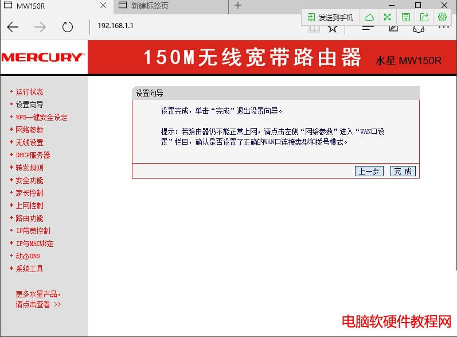Viewport: 457px width, 337px height.
Task: Open the 更多水星产品 请点击查看 link
Action: [38, 299]
